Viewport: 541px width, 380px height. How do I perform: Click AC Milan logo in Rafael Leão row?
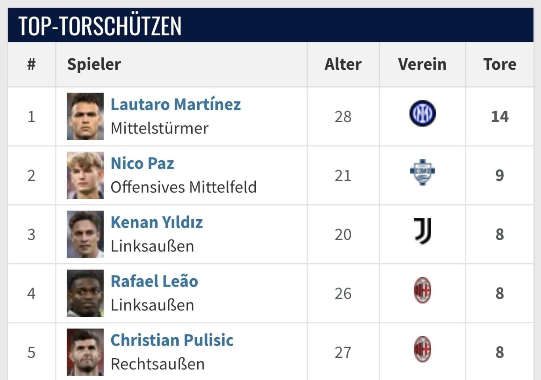pyautogui.click(x=422, y=290)
